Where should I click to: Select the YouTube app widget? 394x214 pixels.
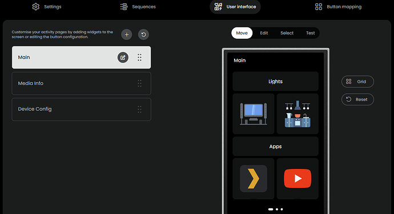297,179
